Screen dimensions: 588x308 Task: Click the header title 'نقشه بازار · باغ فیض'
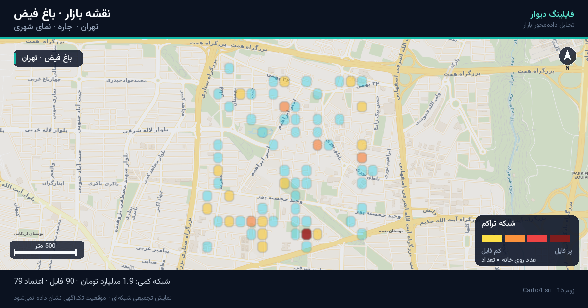62,14
